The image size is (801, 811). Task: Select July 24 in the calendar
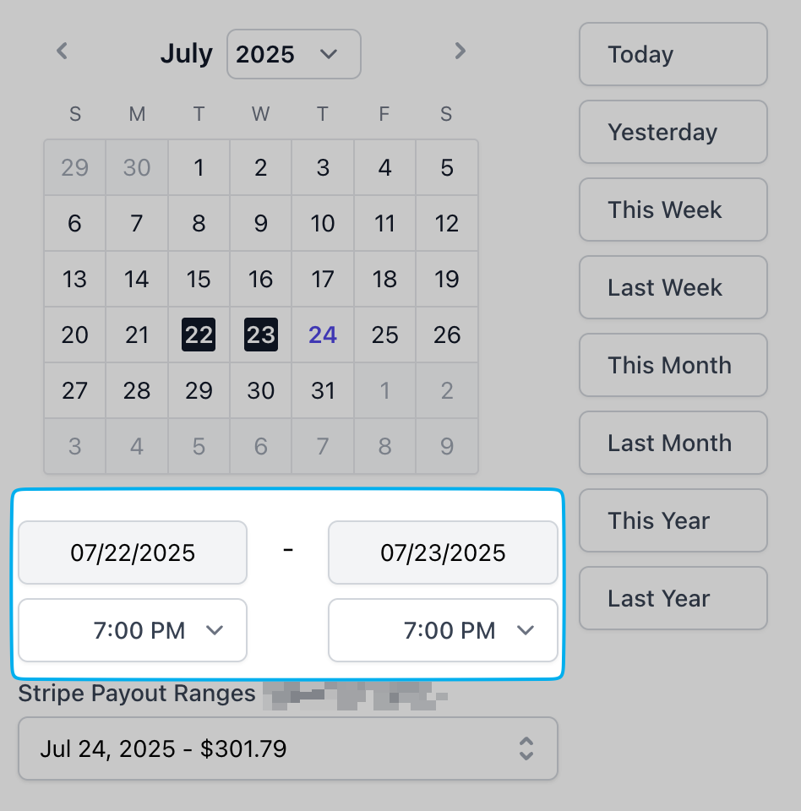tap(323, 335)
